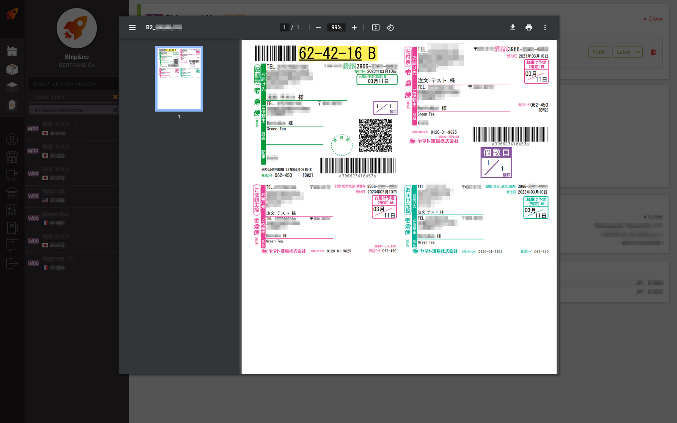This screenshot has width=677, height=423.
Task: Zoom in on the PDF label
Action: (x=355, y=27)
